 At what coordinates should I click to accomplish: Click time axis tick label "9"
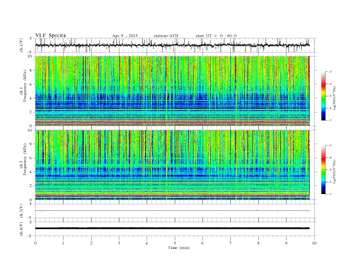[x=286, y=243]
